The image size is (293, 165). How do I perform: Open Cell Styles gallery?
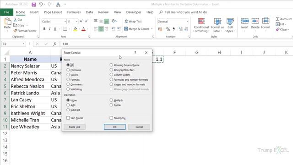pos(230,25)
